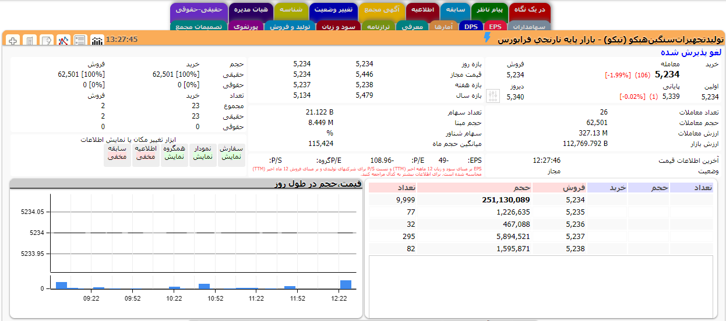Click the export document arrow icon
Viewport: 726px width, 321px height.
[x=46, y=40]
